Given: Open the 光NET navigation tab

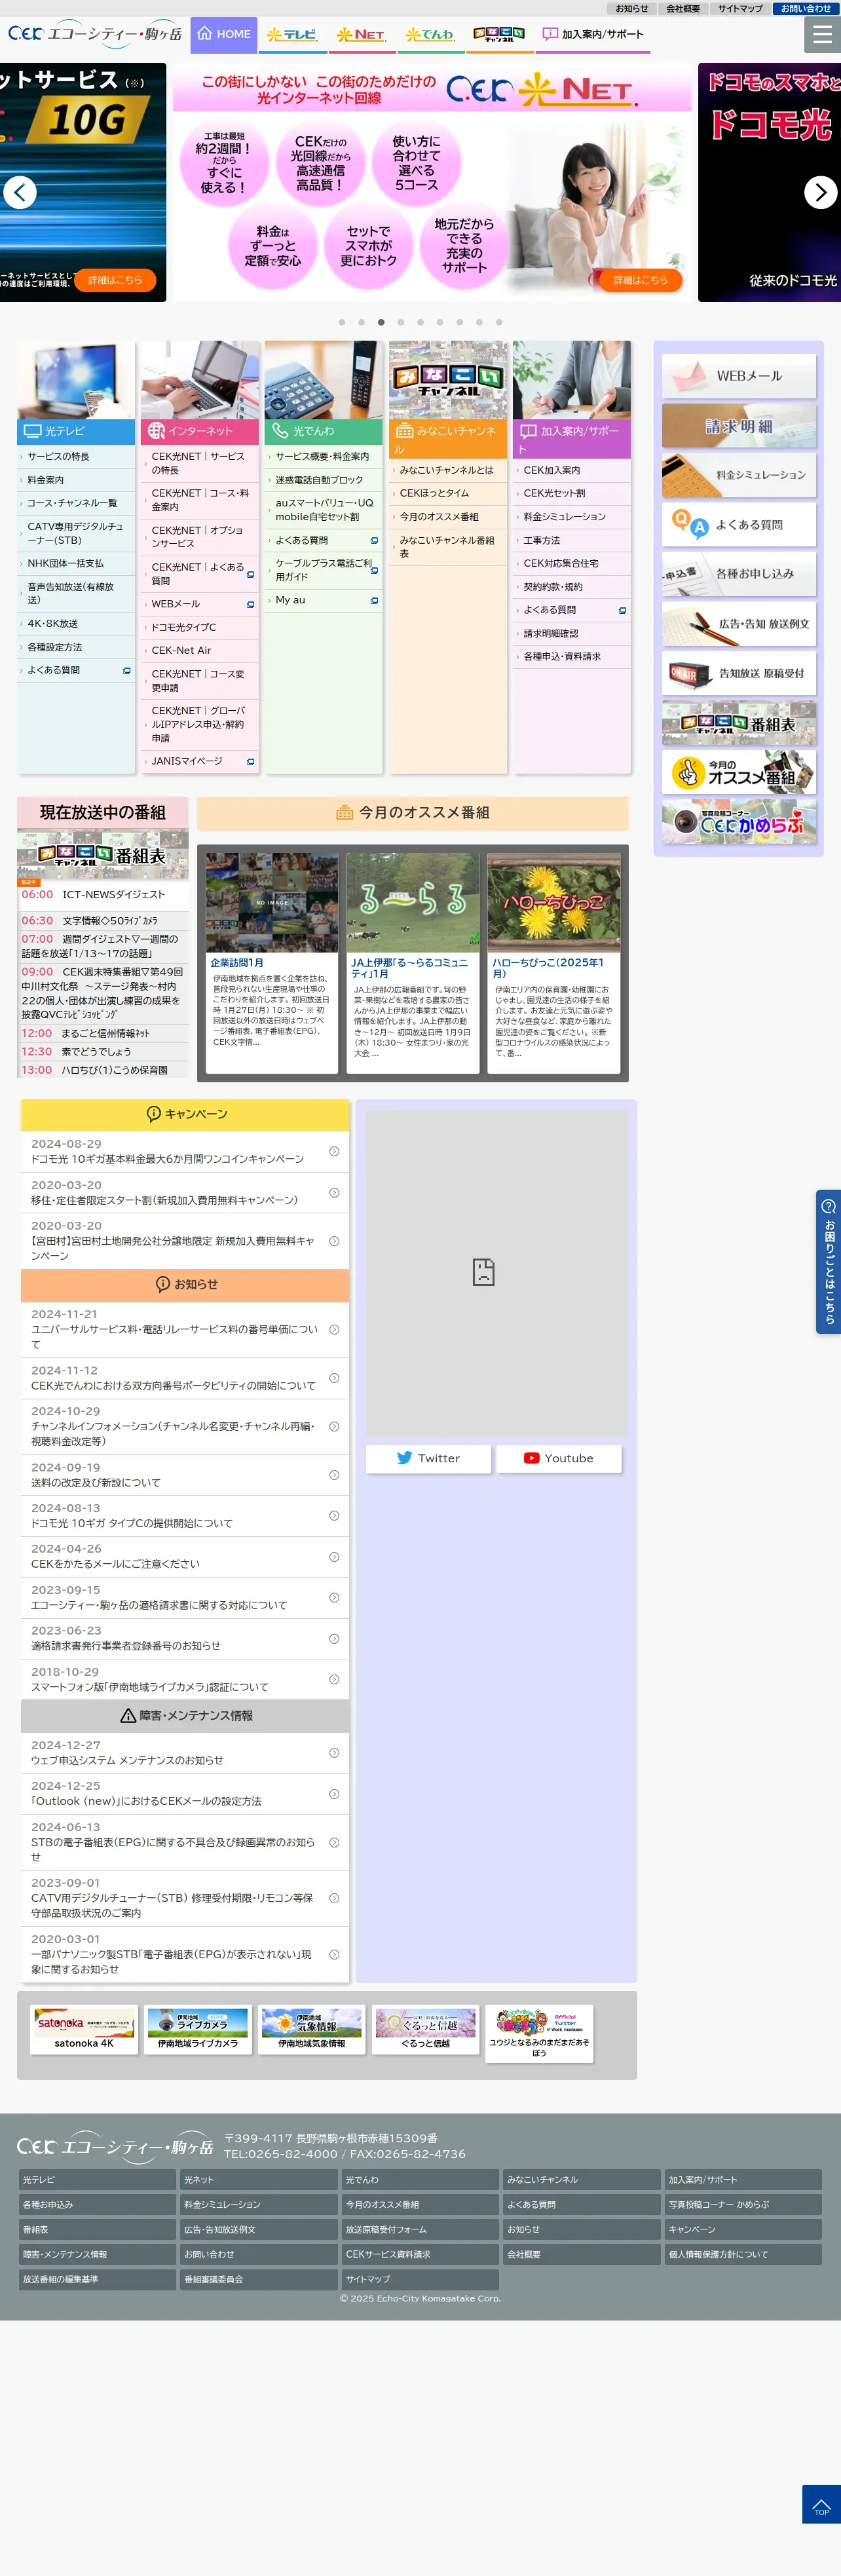Looking at the screenshot, I should (361, 34).
